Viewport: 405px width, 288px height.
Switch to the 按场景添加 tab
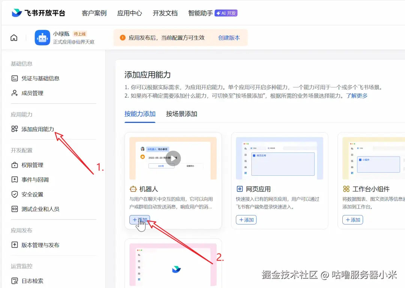coord(181,114)
